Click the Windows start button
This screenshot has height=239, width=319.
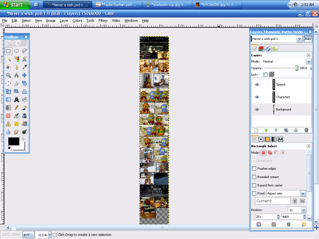15,5
